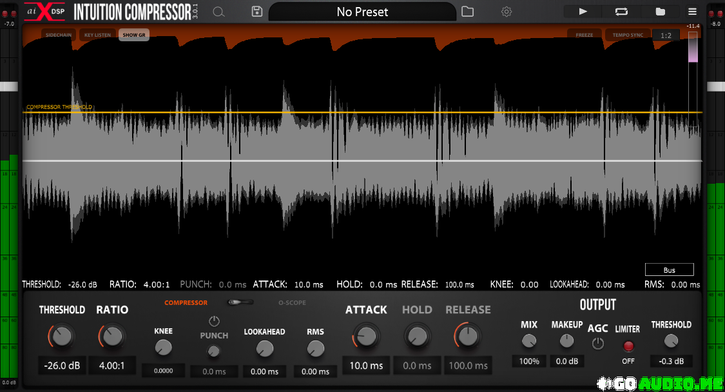Image resolution: width=725 pixels, height=392 pixels.
Task: Enable Key Listen mode
Action: [97, 35]
